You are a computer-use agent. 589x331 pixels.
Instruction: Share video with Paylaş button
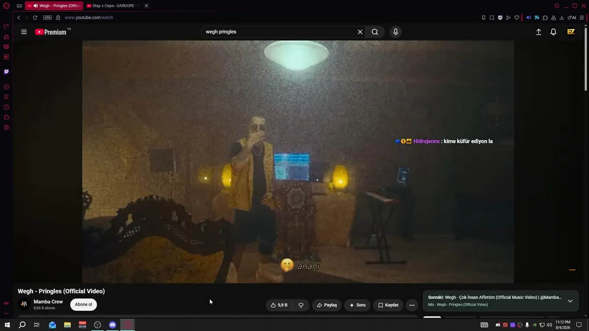click(x=327, y=305)
